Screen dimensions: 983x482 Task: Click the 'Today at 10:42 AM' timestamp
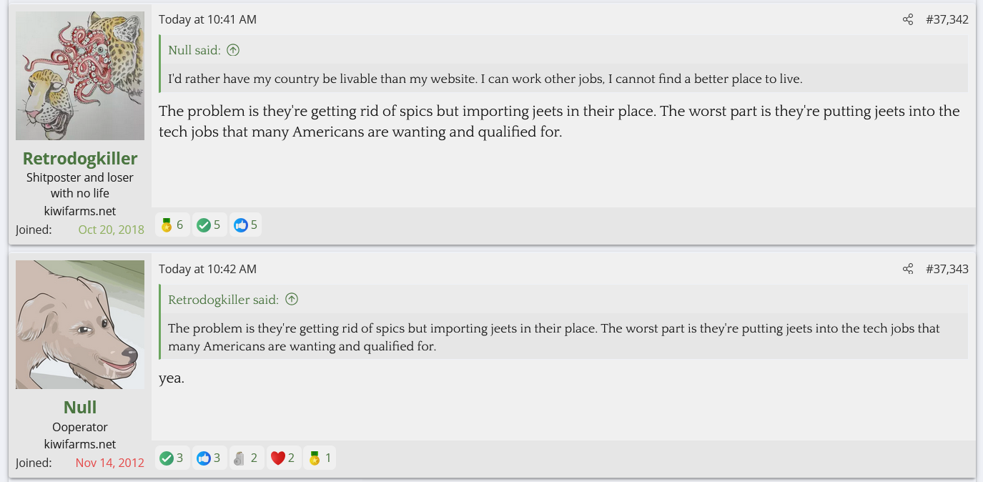pos(207,269)
